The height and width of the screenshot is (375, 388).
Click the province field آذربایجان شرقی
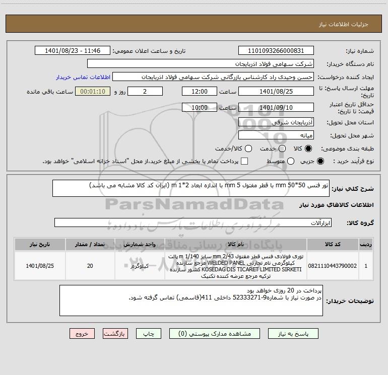(276, 122)
